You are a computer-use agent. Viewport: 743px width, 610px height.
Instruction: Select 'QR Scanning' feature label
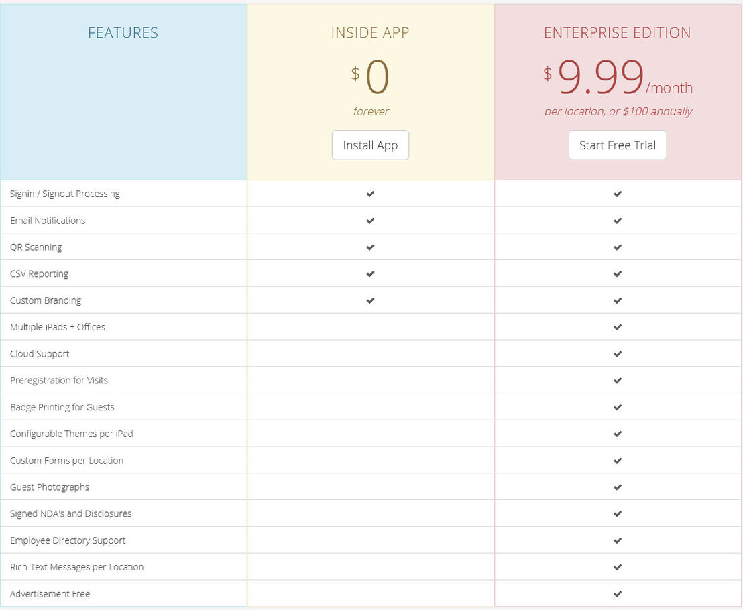coord(36,247)
